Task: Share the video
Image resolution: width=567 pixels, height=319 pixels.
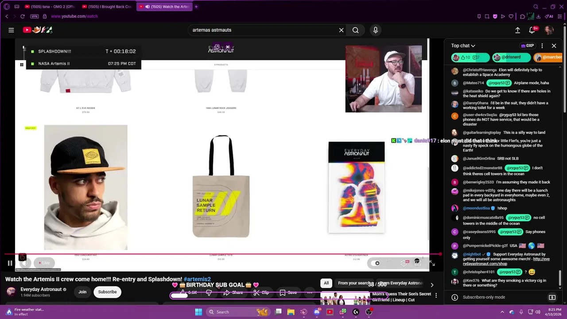Action: point(233,292)
